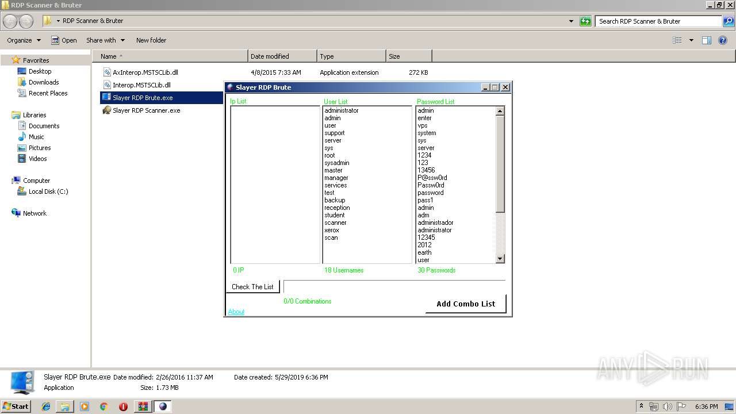Open the view options dropdown arrow
This screenshot has height=414, width=736.
click(x=691, y=40)
